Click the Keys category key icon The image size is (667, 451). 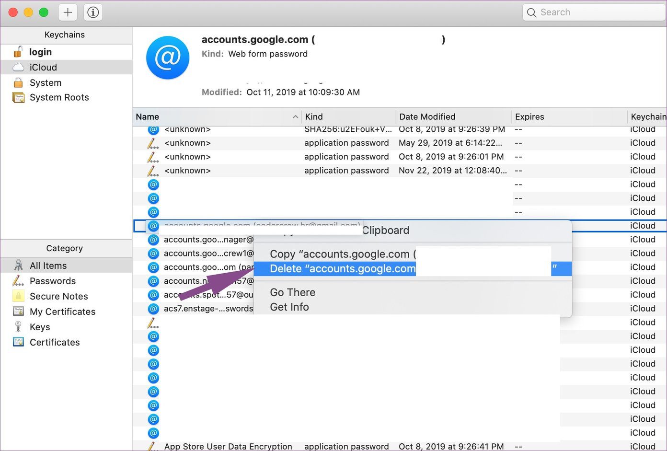(x=18, y=327)
